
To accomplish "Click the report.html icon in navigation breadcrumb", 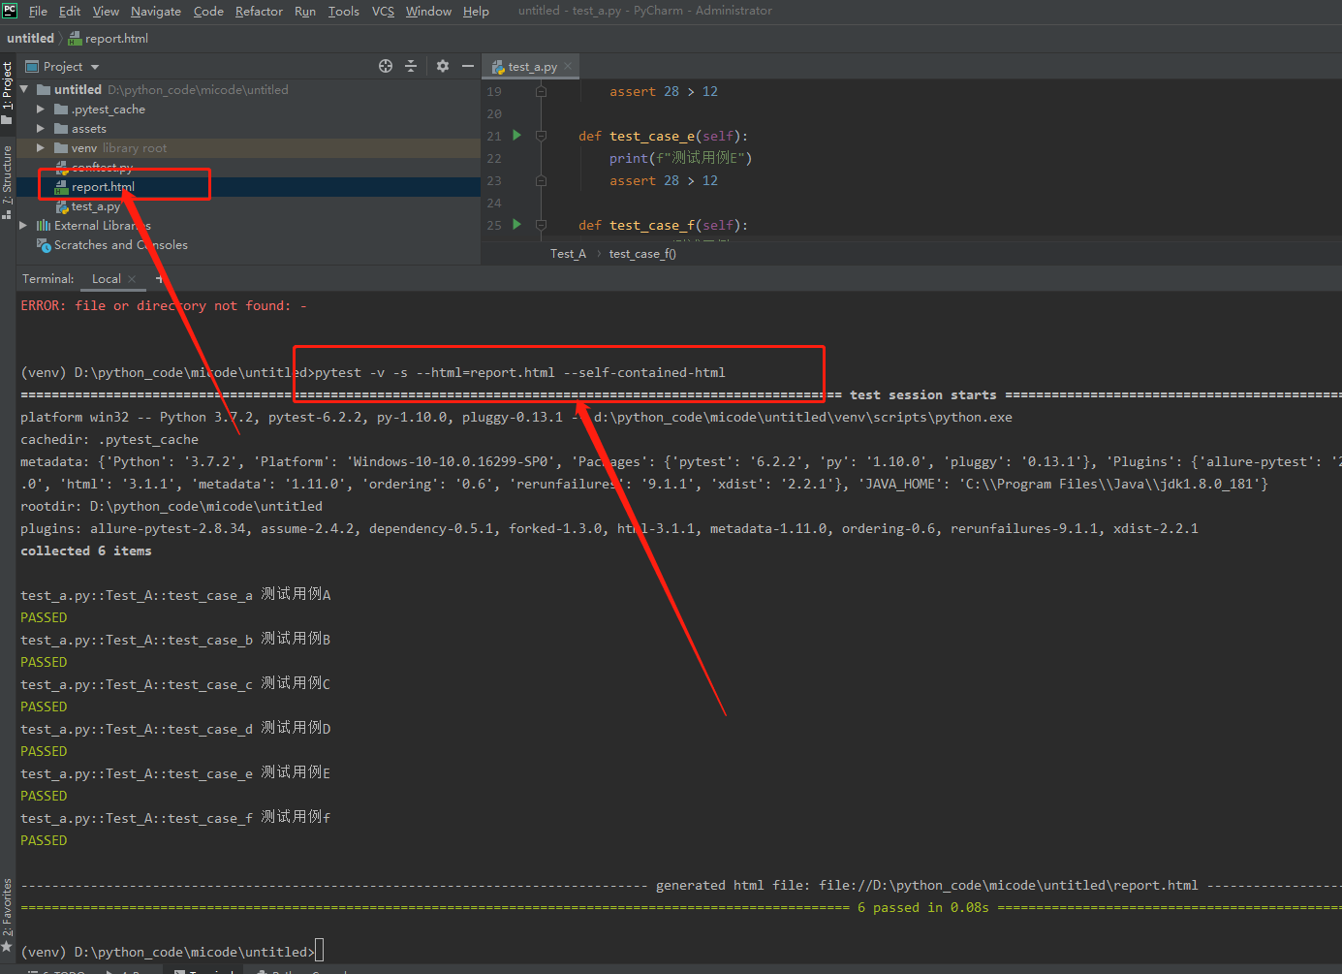I will pos(75,39).
